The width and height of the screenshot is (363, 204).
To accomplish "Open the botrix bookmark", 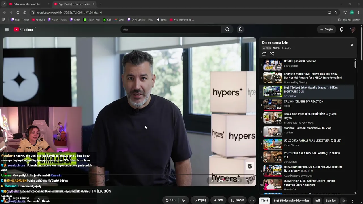I will pyautogui.click(x=162, y=20).
